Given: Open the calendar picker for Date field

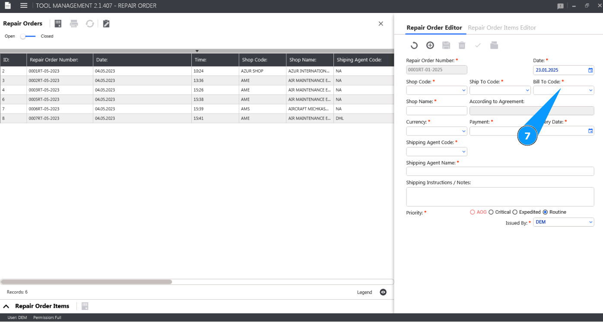Looking at the screenshot, I should pyautogui.click(x=590, y=70).
